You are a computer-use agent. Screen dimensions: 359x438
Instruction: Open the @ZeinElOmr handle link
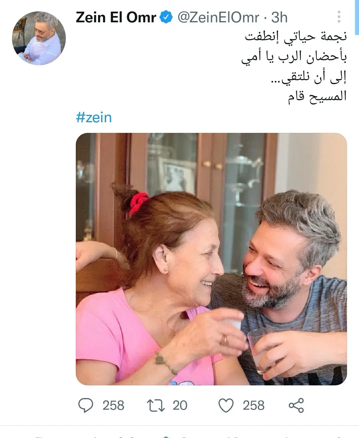tap(218, 17)
